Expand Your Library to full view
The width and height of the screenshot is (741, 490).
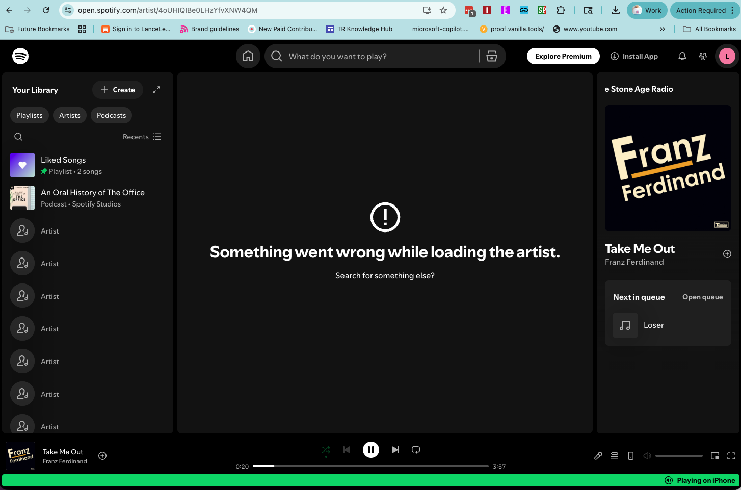click(x=156, y=90)
